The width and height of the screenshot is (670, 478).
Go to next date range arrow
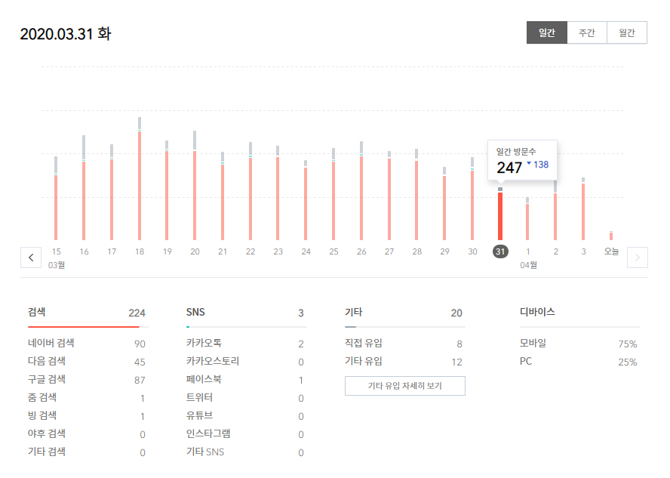(637, 258)
